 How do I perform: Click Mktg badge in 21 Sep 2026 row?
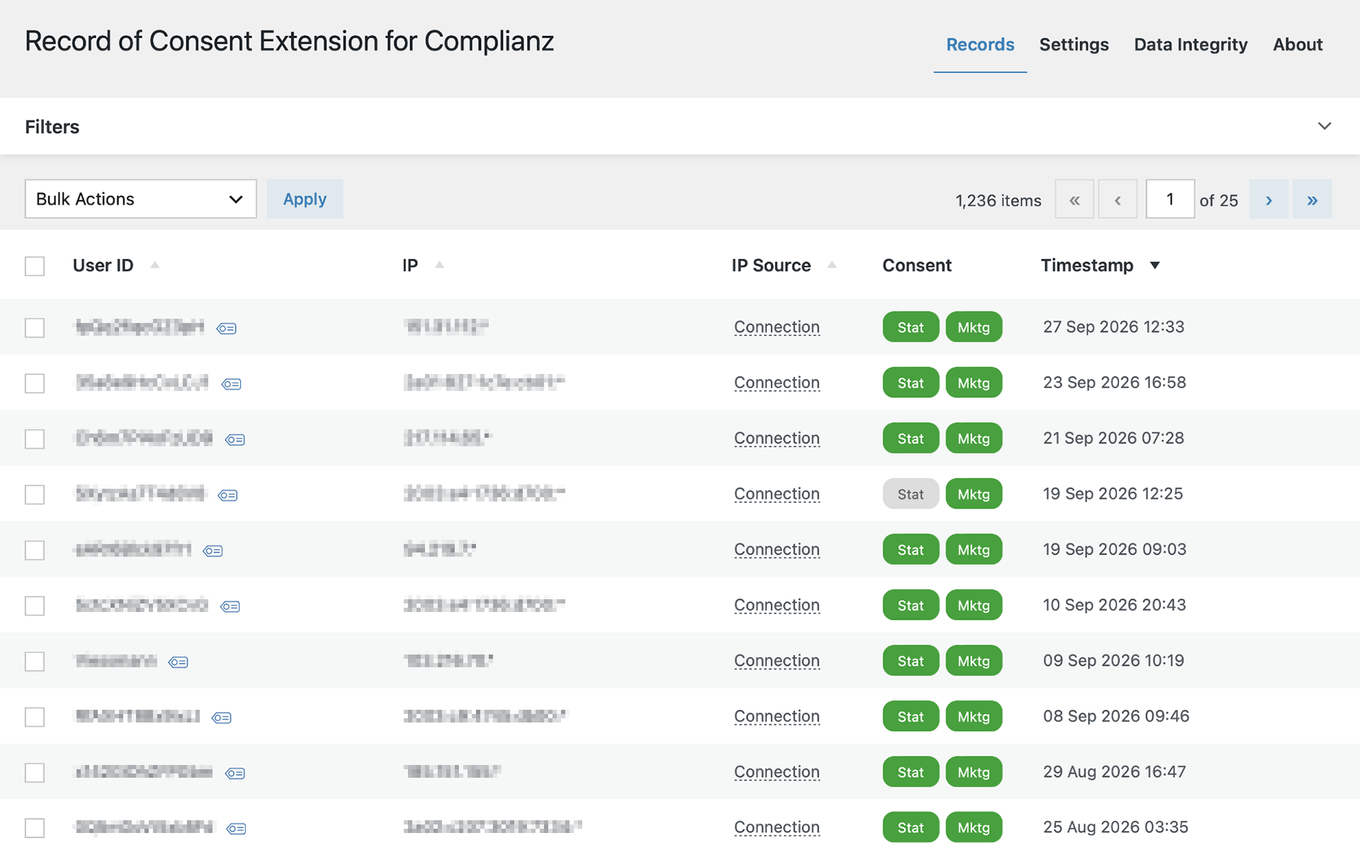coord(974,438)
